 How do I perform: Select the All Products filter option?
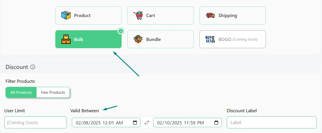[x=21, y=92]
